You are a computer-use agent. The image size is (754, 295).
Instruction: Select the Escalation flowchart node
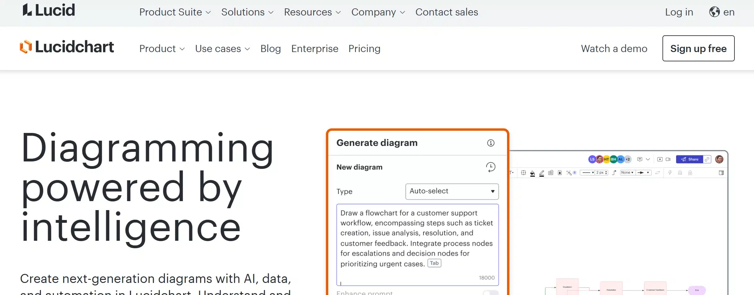(567, 287)
